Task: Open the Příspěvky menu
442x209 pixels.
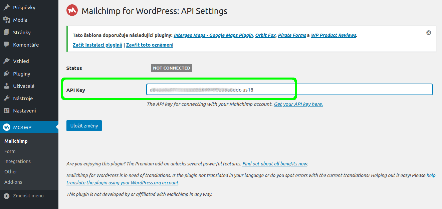Action: [x=29, y=7]
